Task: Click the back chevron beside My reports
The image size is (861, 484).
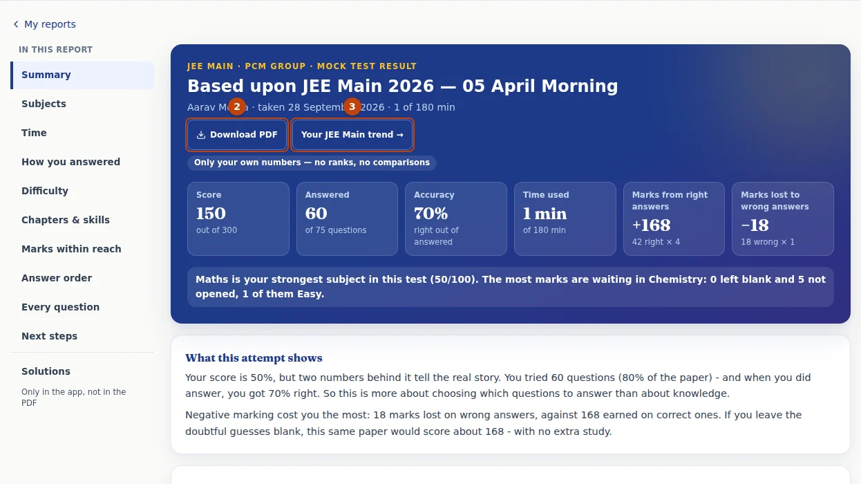Action: 16,24
